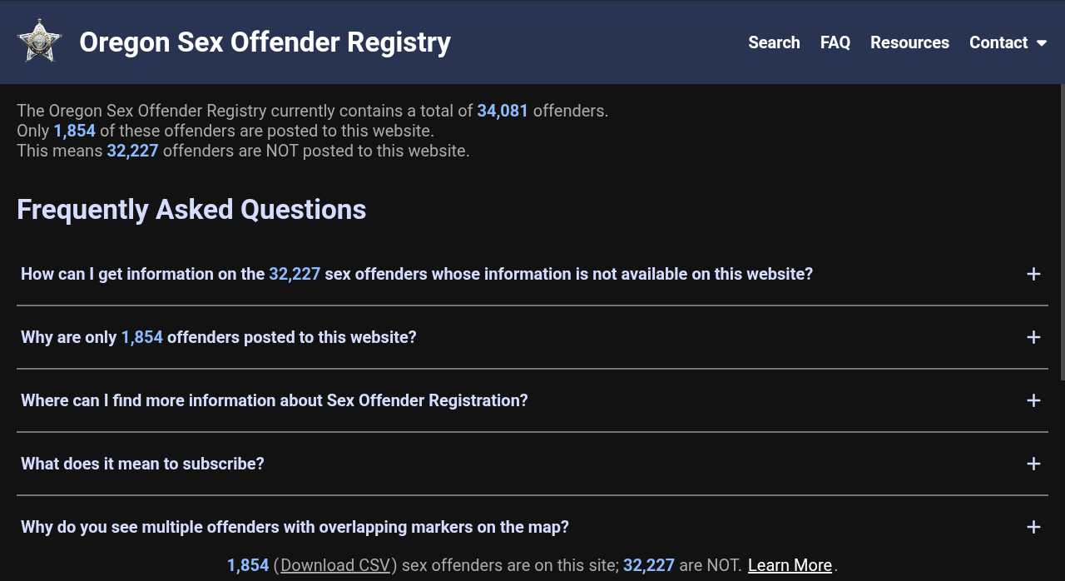Screen dimensions: 1065x581
Task: Expand 'Where can I find more information' question
Action: (274, 400)
